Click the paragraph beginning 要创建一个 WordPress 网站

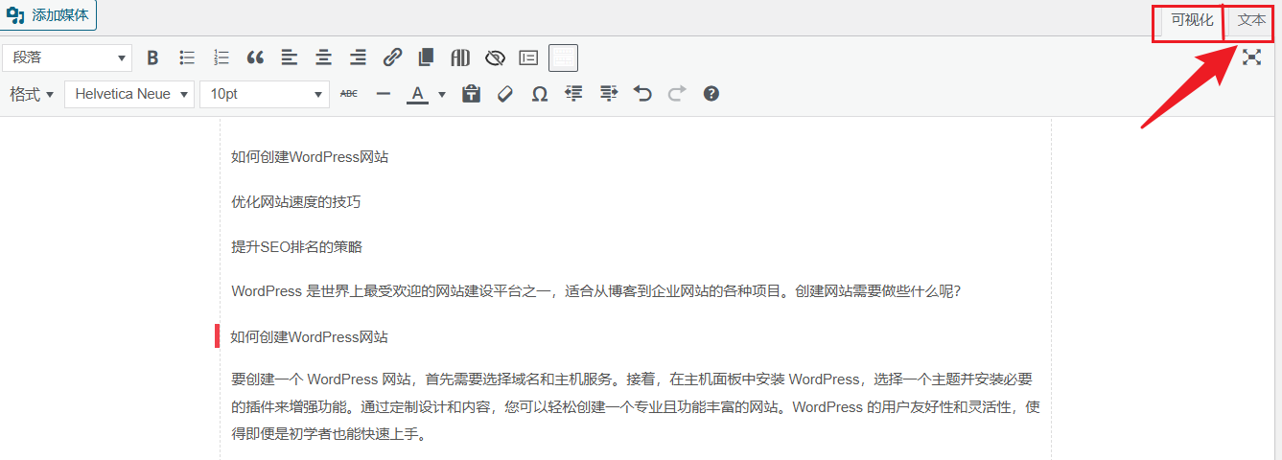[636, 406]
